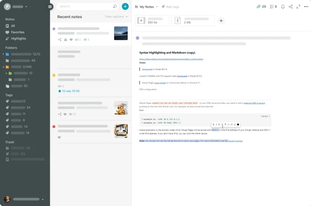
Task: Open the docs.gitlab.com URL link
Action: pos(171,59)
